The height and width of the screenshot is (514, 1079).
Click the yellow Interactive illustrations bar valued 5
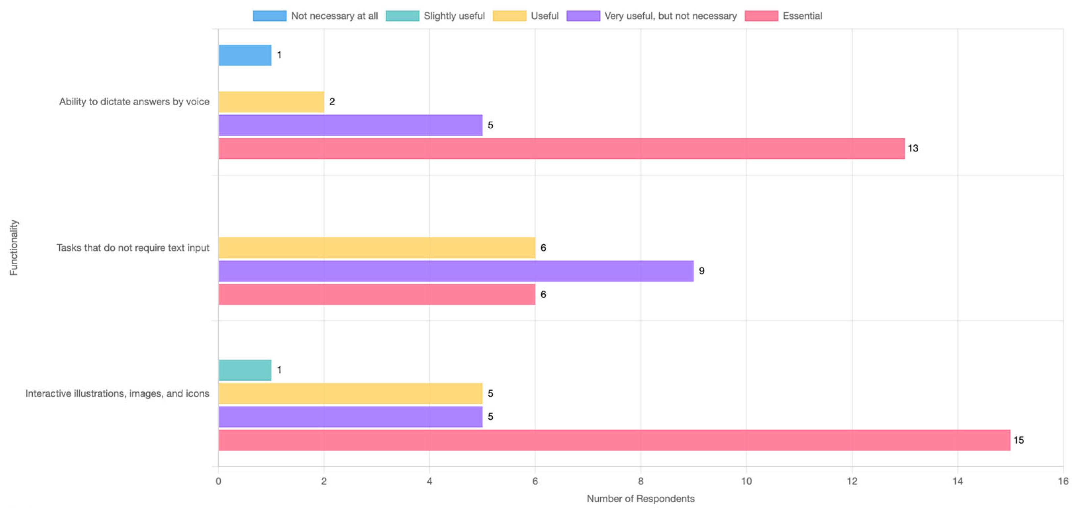[350, 394]
